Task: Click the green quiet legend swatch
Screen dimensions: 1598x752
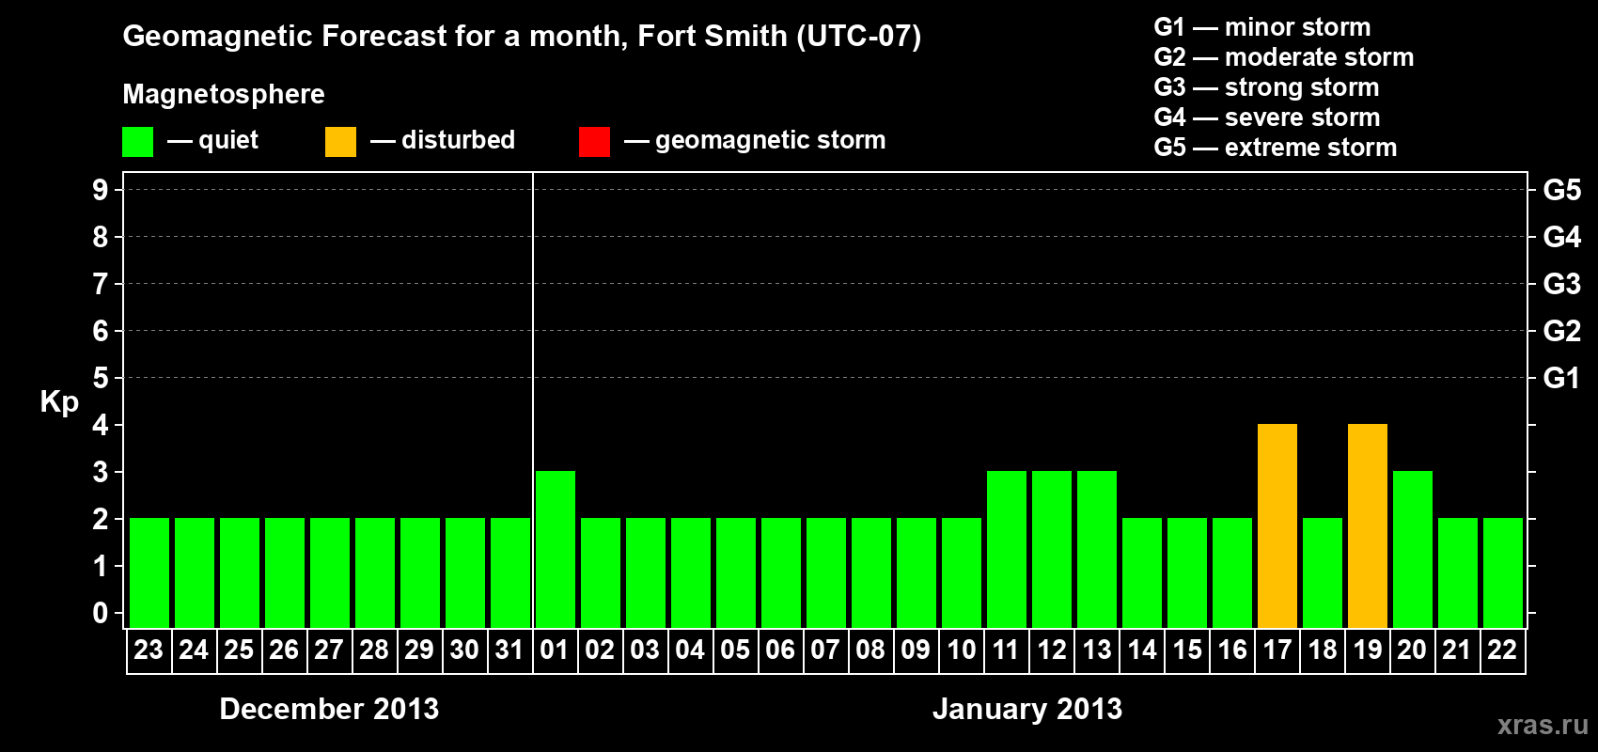Action: pyautogui.click(x=137, y=142)
